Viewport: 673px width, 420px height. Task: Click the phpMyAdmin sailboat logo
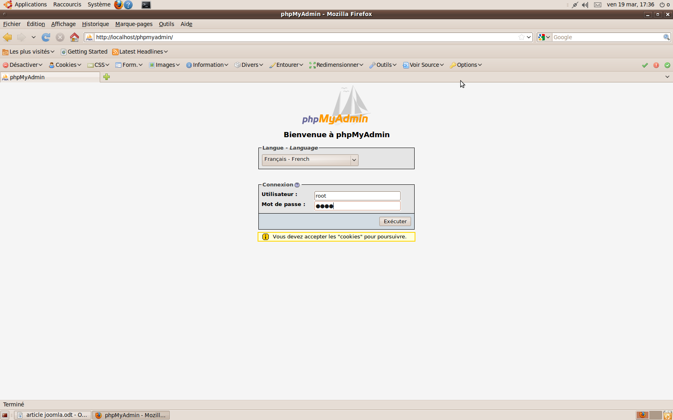336,105
